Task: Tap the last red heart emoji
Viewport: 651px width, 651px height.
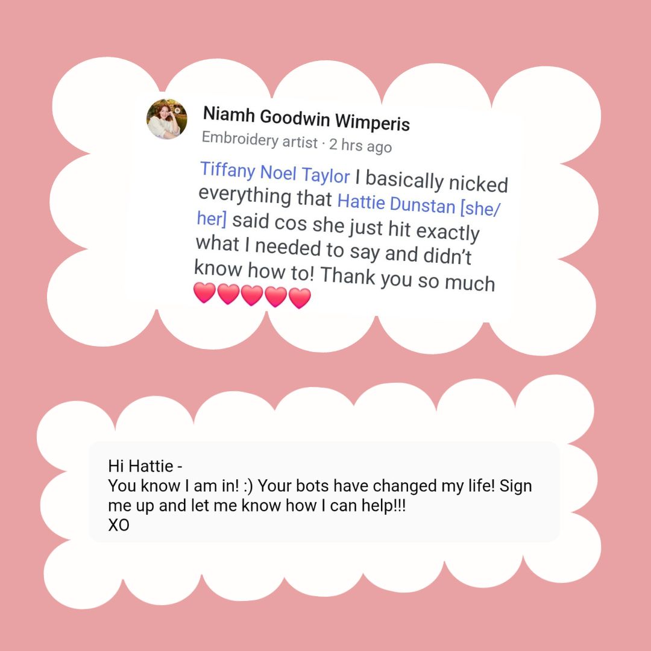Action: point(300,298)
